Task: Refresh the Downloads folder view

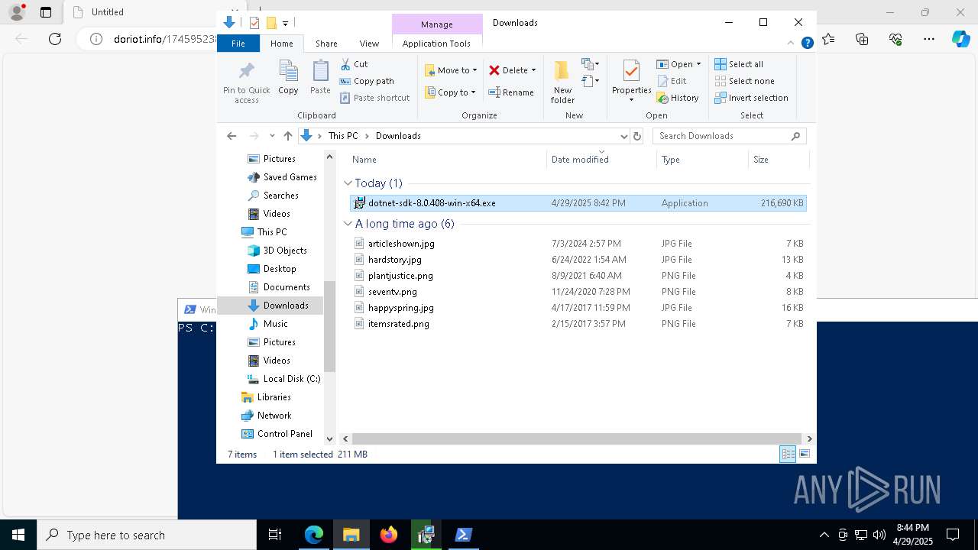Action: pyautogui.click(x=637, y=136)
